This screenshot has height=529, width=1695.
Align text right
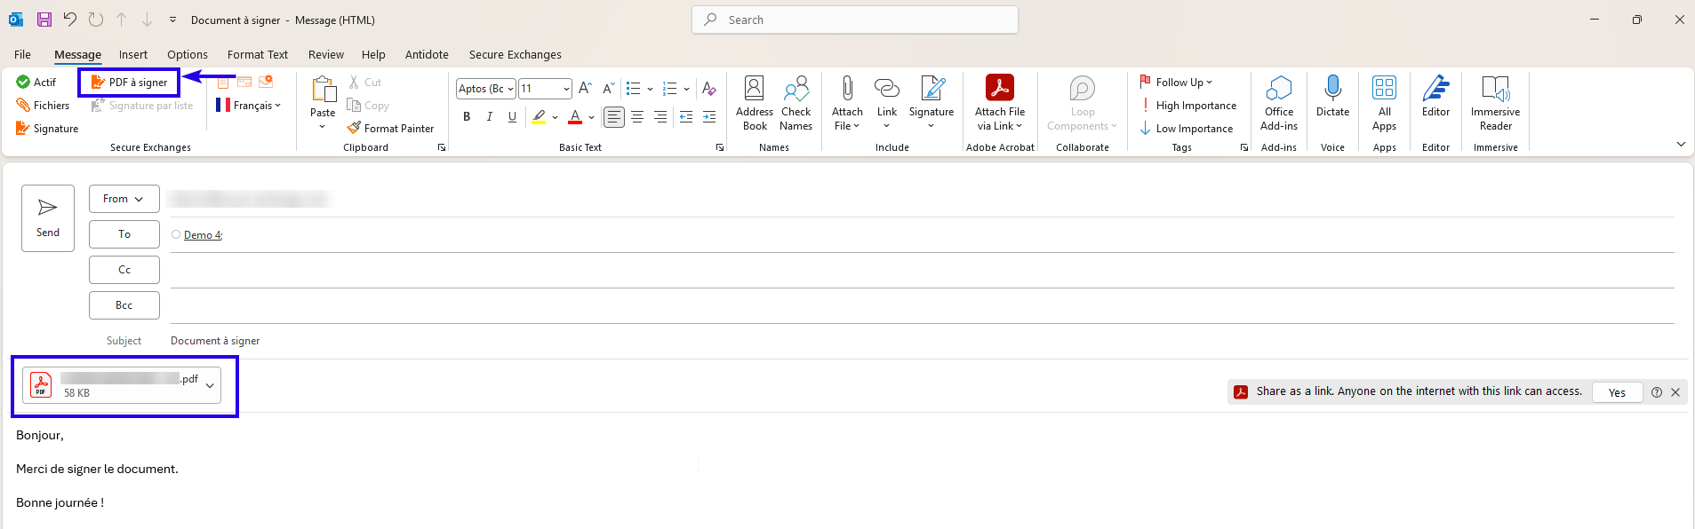pos(660,117)
